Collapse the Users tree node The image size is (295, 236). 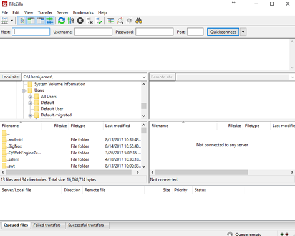[24, 91]
